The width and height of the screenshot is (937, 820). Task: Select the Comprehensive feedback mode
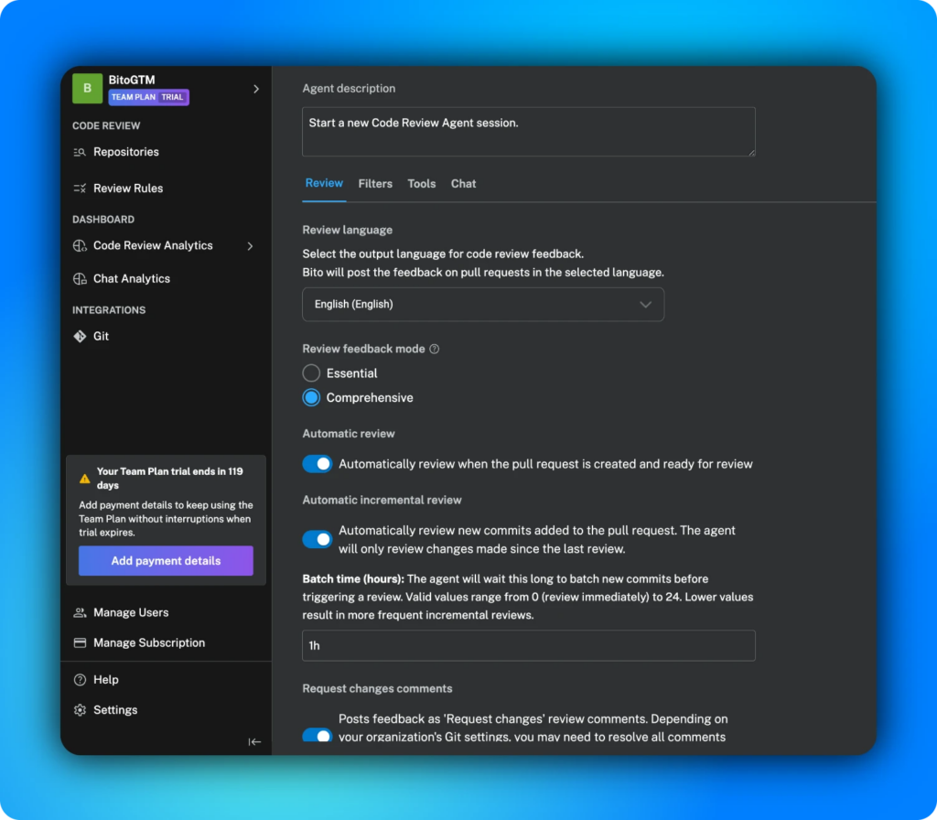(x=312, y=398)
